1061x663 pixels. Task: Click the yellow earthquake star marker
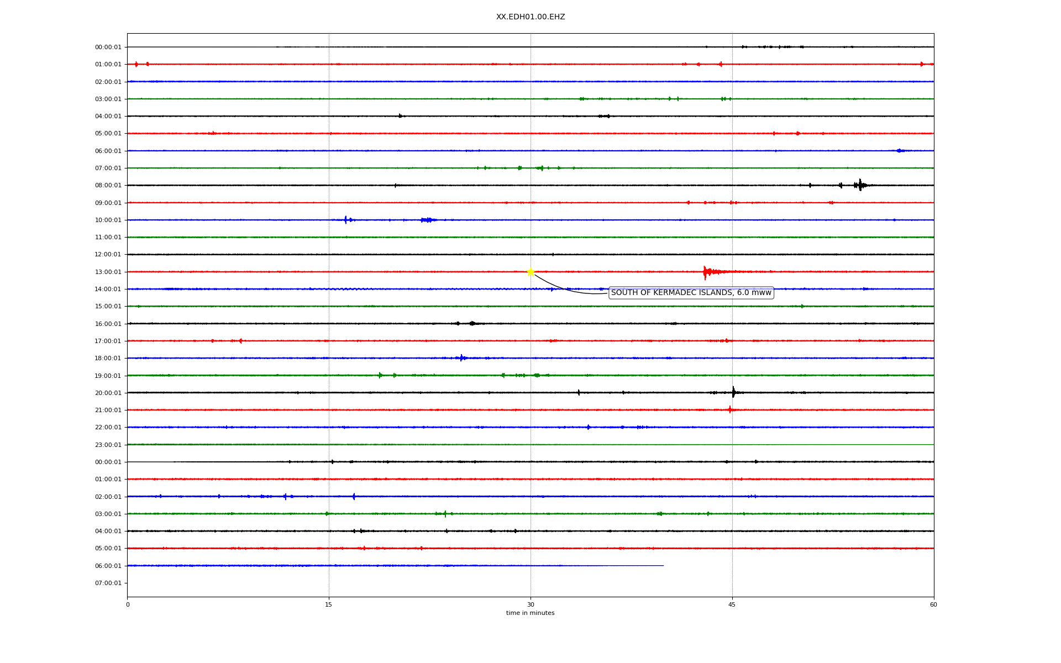[530, 271]
